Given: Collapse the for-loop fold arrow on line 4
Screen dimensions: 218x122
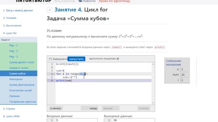Looking at the screenshot, I should pyautogui.click(x=54, y=74).
